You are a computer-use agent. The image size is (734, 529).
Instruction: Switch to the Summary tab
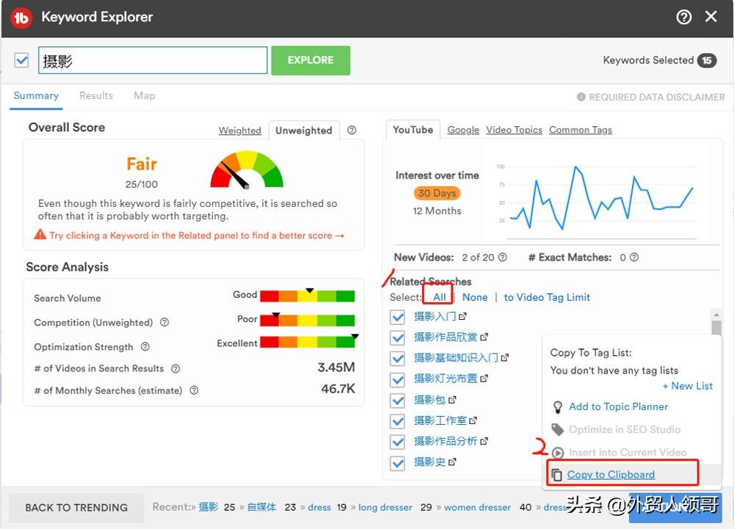coord(36,96)
